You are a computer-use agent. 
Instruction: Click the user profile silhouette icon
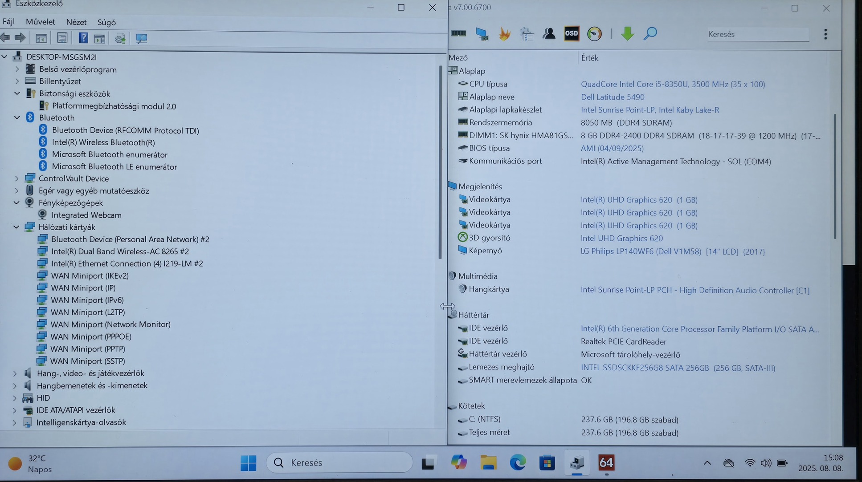(x=549, y=34)
